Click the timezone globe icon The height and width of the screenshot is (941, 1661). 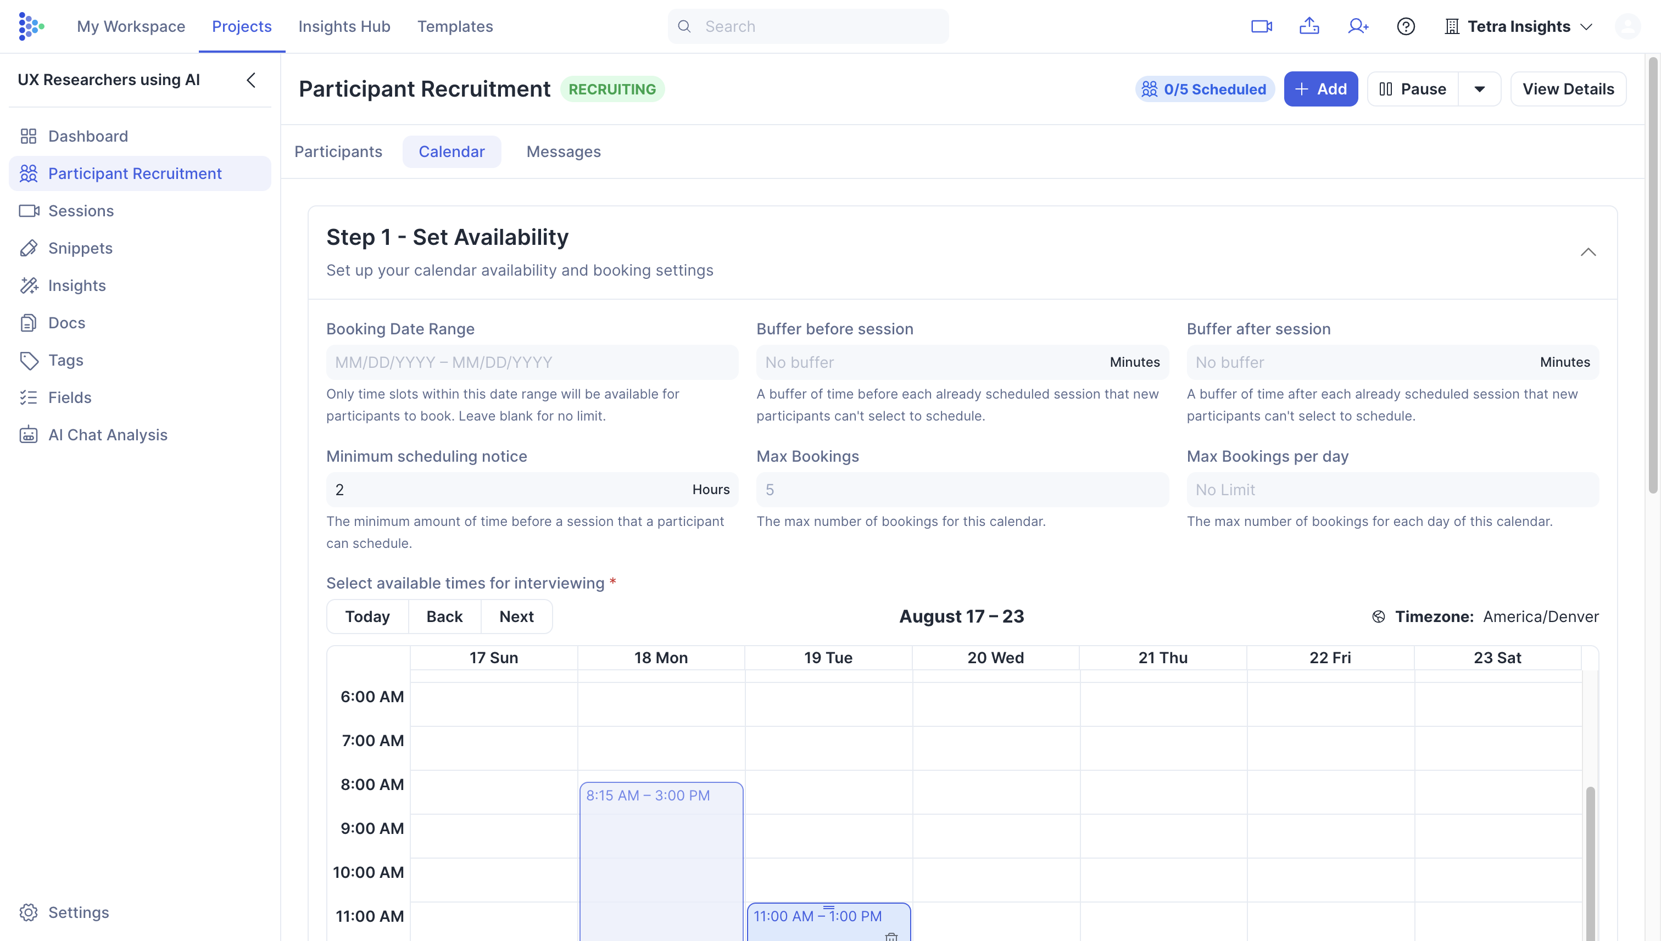1379,617
